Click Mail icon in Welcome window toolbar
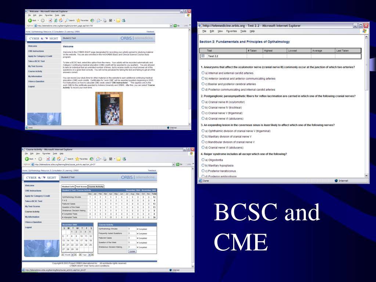Screen dimensions: 376x282 tap(98, 21)
